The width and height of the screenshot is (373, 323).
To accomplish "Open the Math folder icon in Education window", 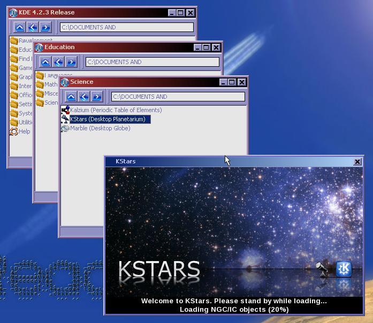I will 40,84.
